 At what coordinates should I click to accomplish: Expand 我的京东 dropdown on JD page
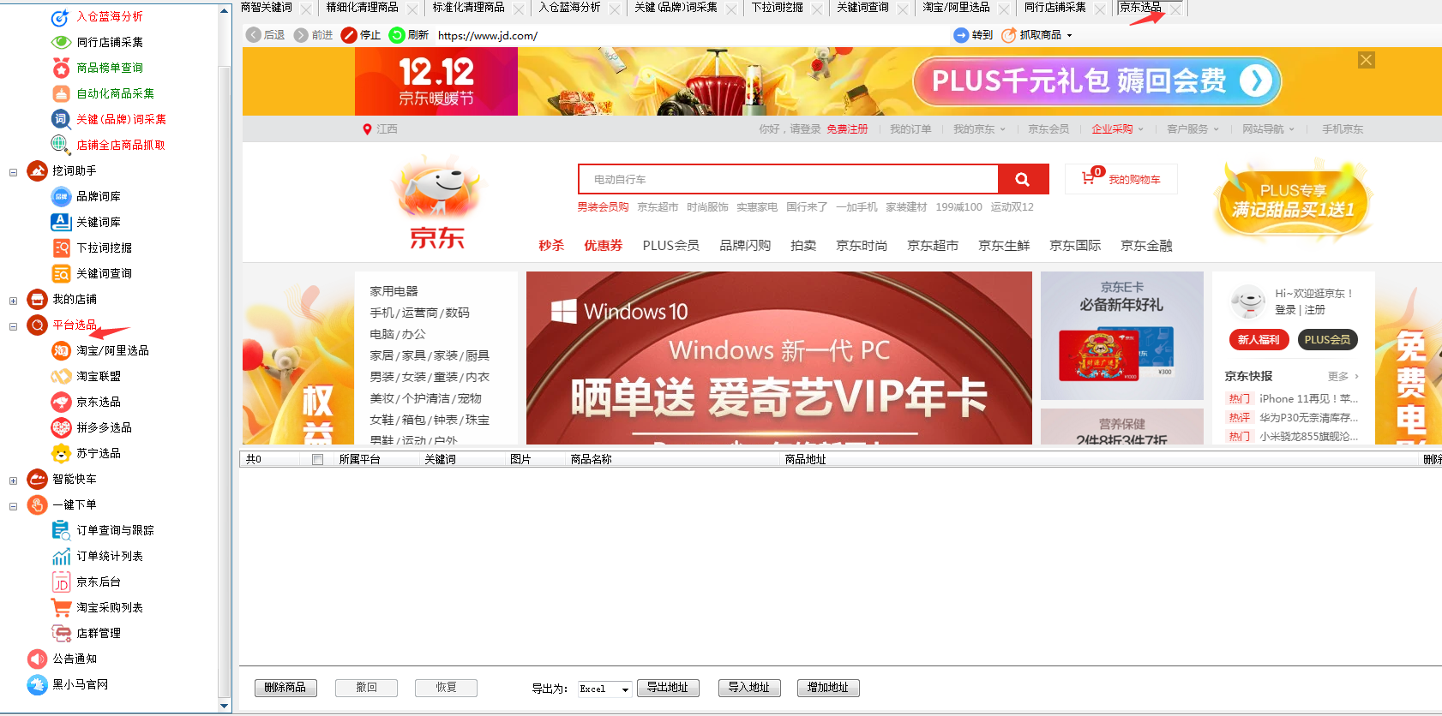tap(1002, 129)
